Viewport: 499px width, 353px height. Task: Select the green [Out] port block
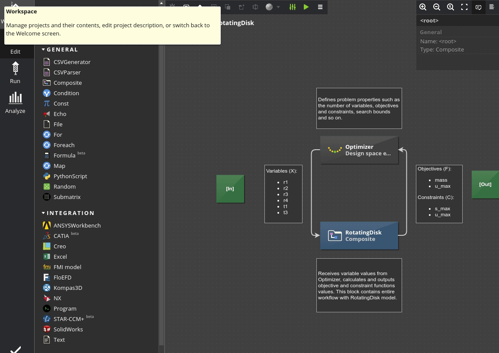[x=485, y=184]
